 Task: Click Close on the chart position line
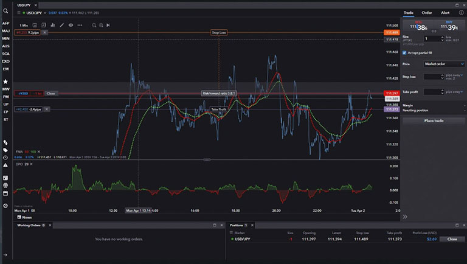[50, 94]
